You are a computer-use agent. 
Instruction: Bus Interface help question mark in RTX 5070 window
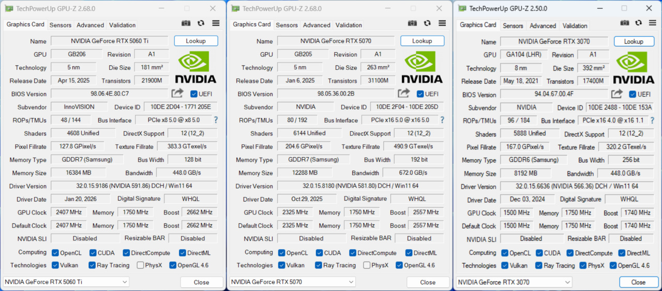pos(442,120)
